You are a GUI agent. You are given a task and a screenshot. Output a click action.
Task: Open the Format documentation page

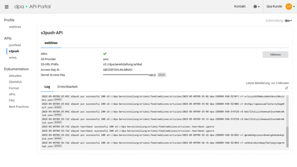[x=14, y=88]
